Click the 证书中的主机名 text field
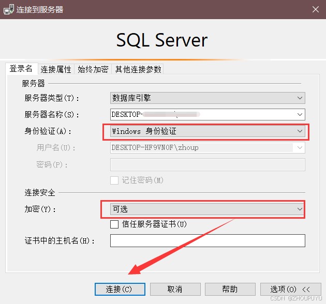Image resolution: width=326 pixels, height=304 pixels. [x=207, y=241]
